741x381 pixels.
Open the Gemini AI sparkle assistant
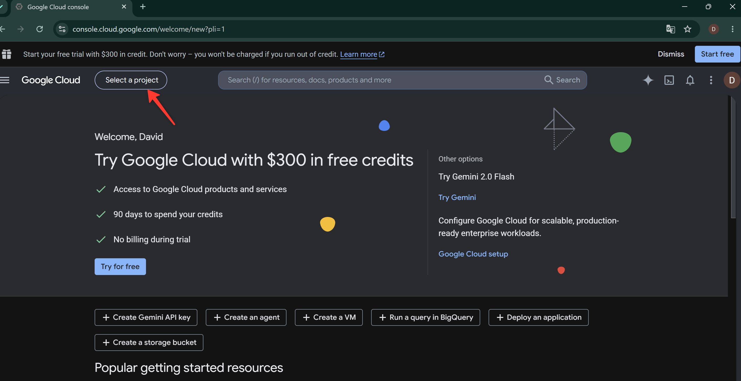[x=648, y=80]
